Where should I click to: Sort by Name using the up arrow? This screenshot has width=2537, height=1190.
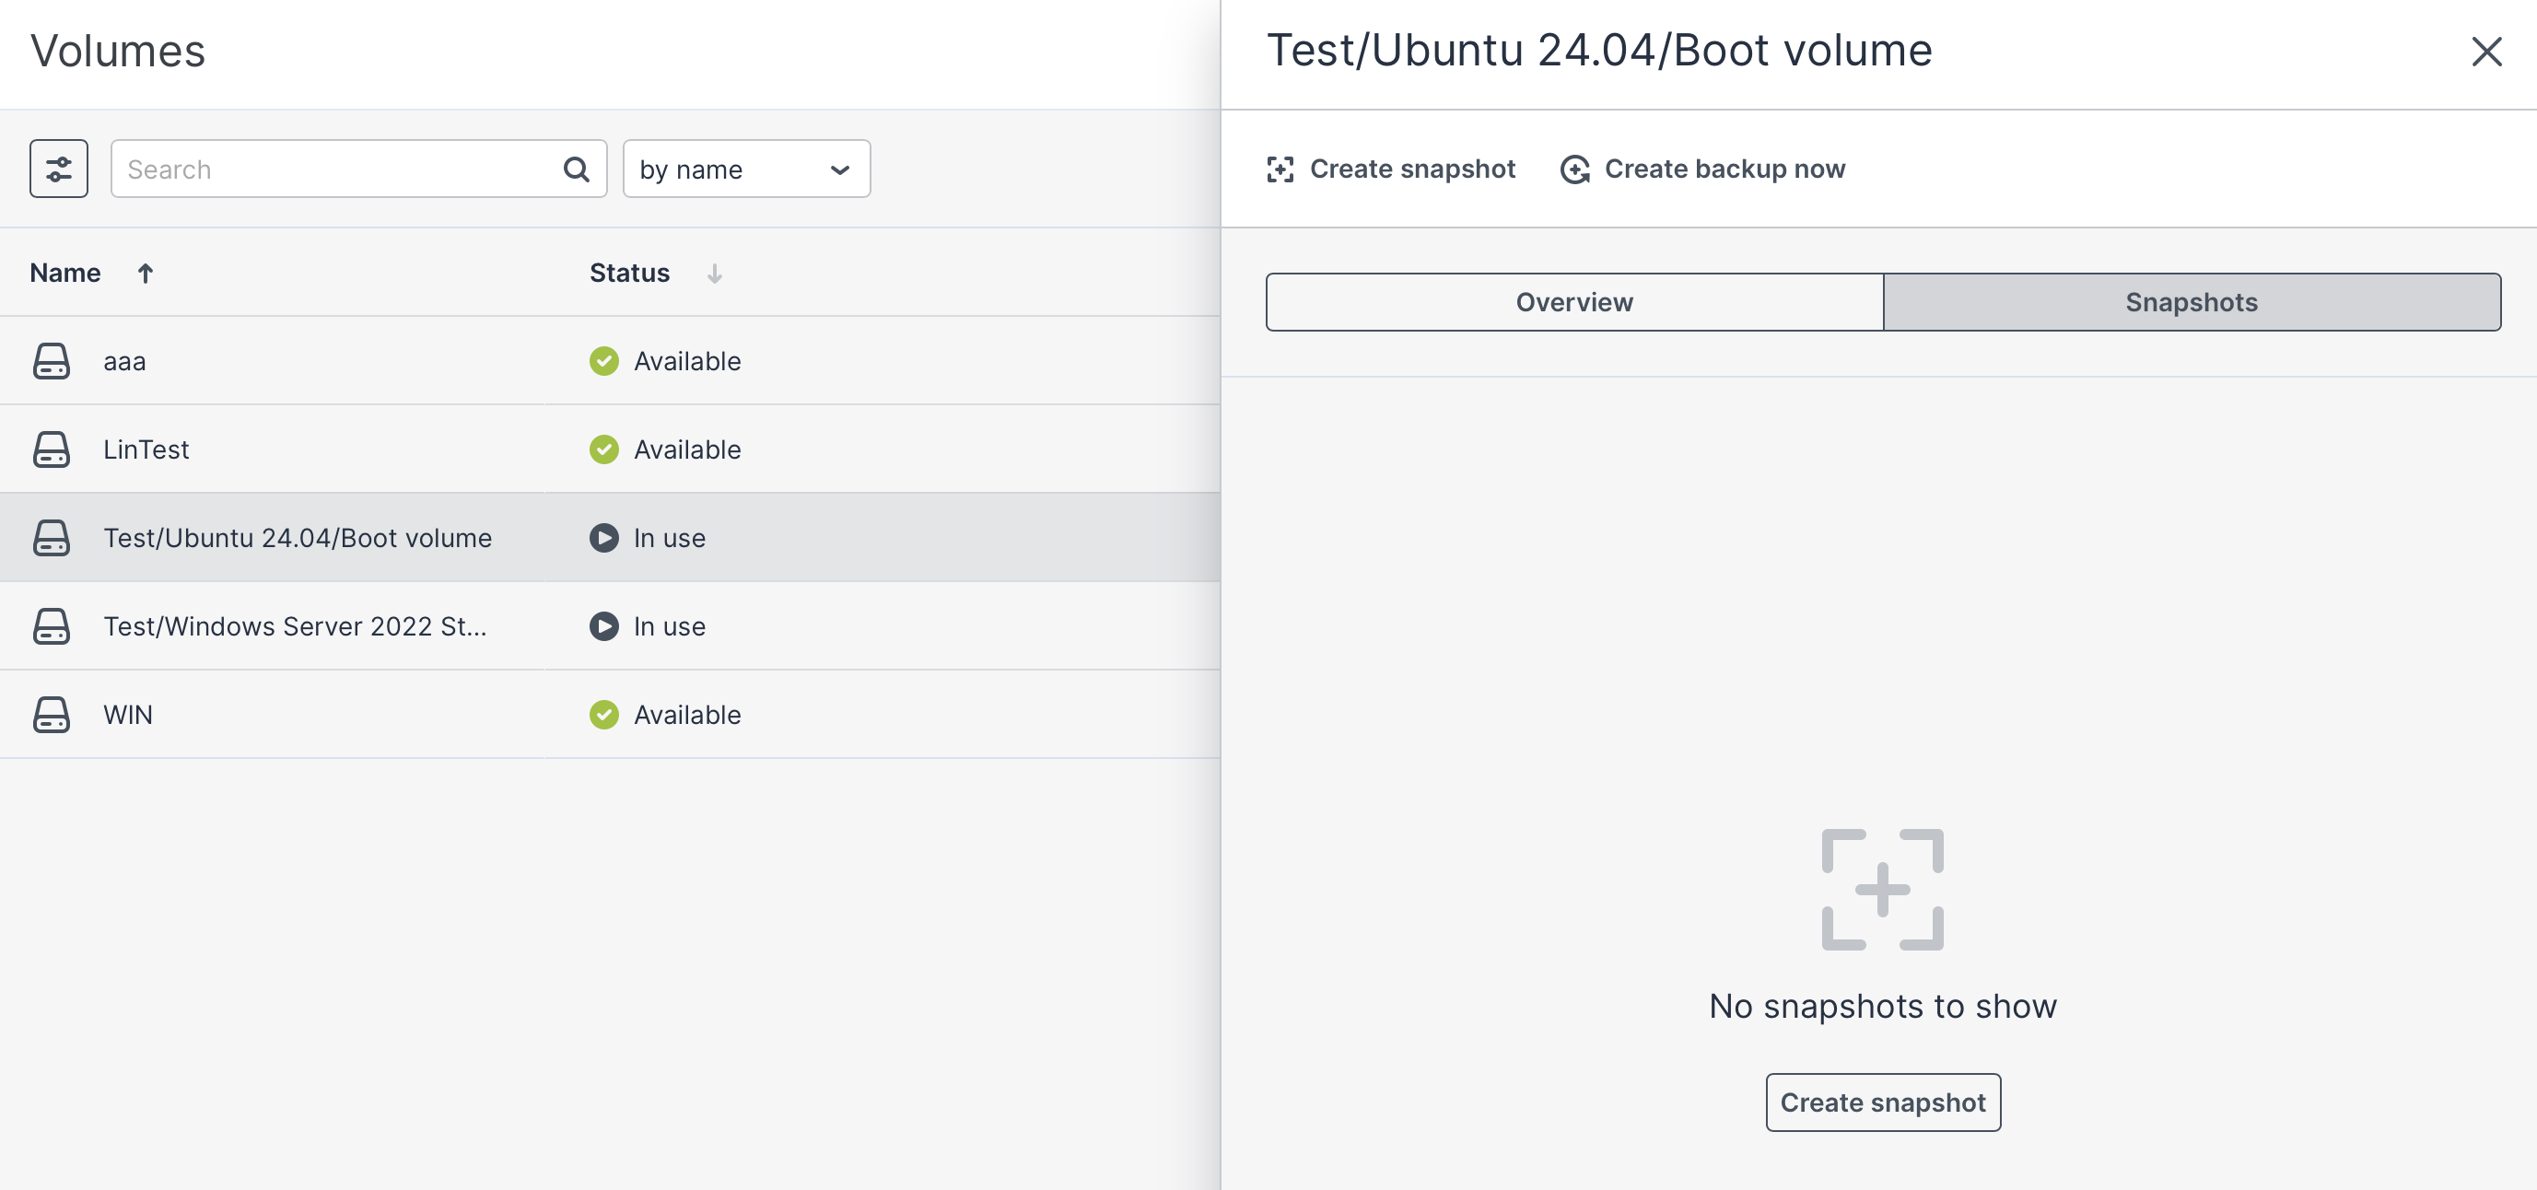tap(145, 273)
